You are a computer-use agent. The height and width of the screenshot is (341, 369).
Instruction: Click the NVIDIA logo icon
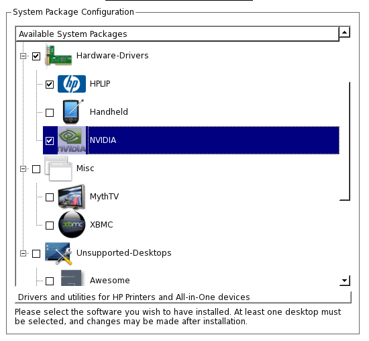pos(72,140)
